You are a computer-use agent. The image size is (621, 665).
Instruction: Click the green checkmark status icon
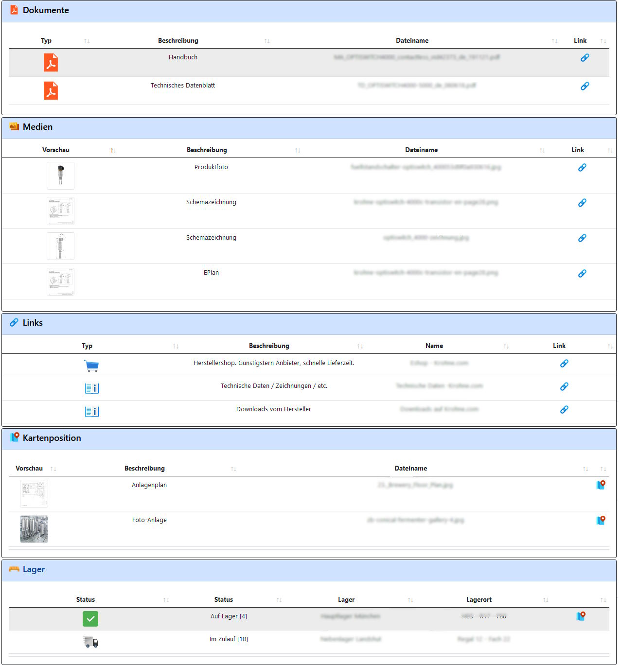pos(90,619)
